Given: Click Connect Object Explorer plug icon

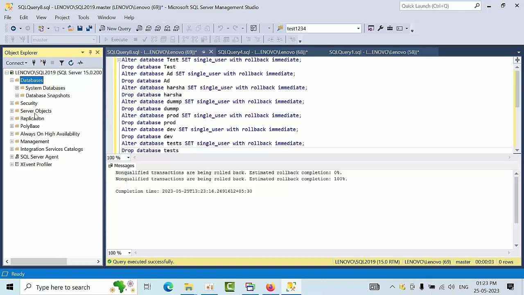Looking at the screenshot, I should [x=34, y=63].
